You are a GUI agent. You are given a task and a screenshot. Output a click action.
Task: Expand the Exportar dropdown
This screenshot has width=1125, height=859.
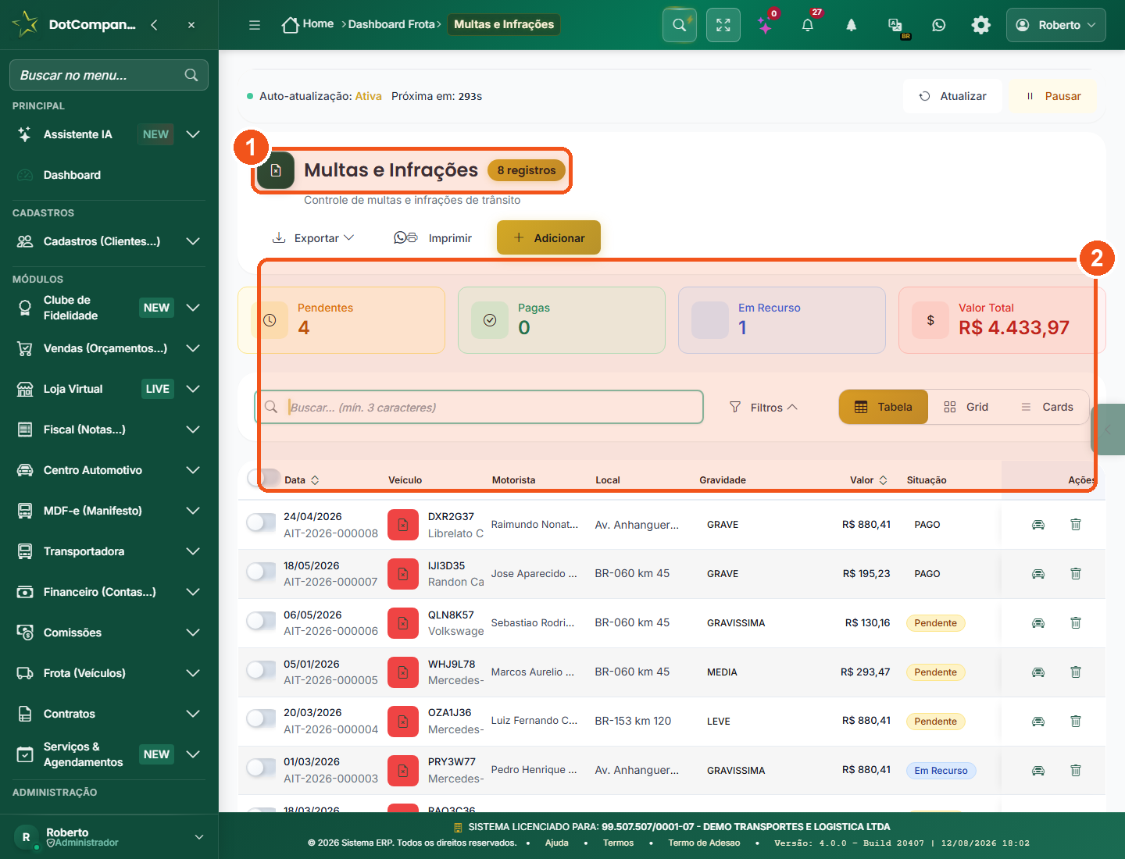[x=313, y=238]
